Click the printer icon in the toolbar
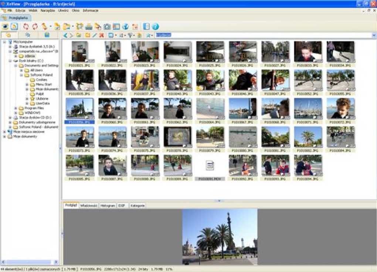 [x=89, y=27]
